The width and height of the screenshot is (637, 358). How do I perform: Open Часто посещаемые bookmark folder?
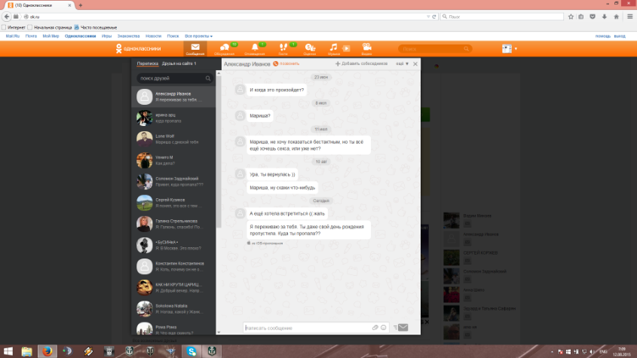click(96, 28)
